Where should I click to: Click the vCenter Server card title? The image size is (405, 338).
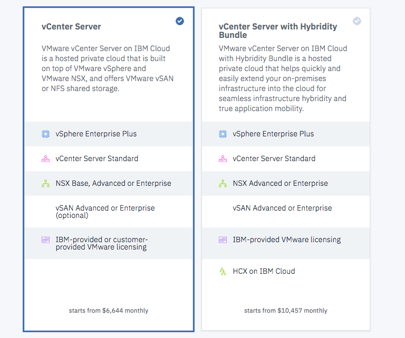click(71, 26)
